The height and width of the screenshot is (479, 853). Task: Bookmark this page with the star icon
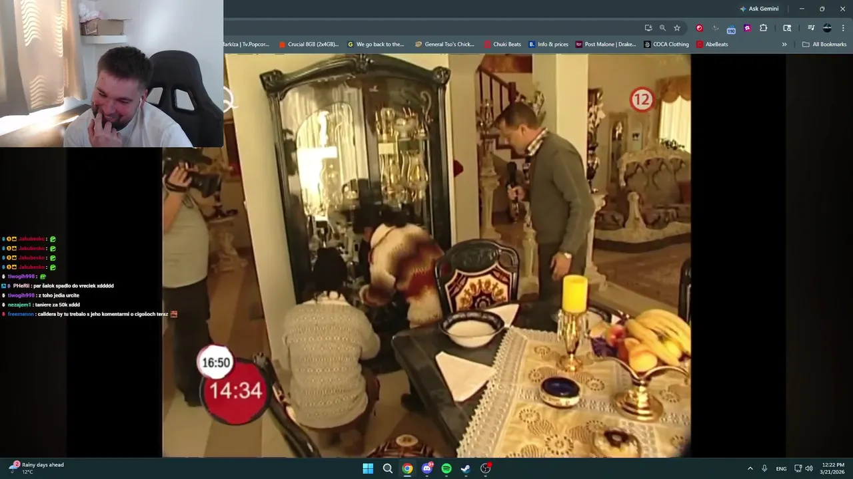pyautogui.click(x=677, y=28)
